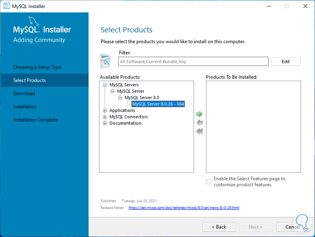This screenshot has height=237, width=315.
Task: Collapse the MySQL Server 8.0 node
Action: (x=120, y=98)
